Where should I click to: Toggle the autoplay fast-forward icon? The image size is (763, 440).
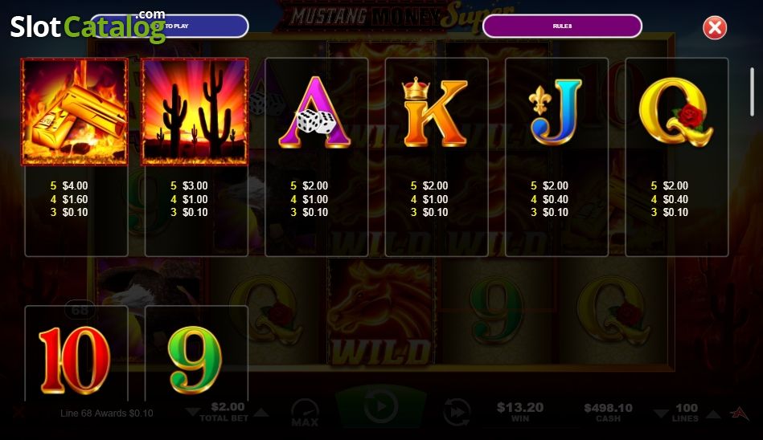point(457,411)
